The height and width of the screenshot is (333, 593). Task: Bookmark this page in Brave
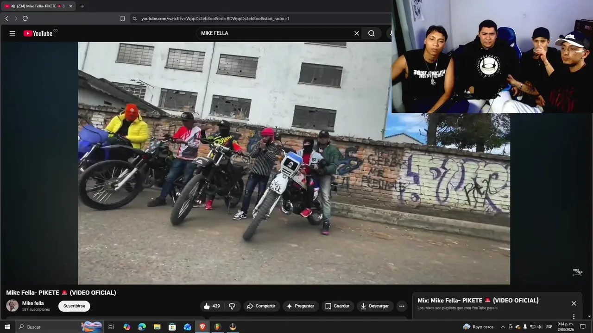pos(122,18)
